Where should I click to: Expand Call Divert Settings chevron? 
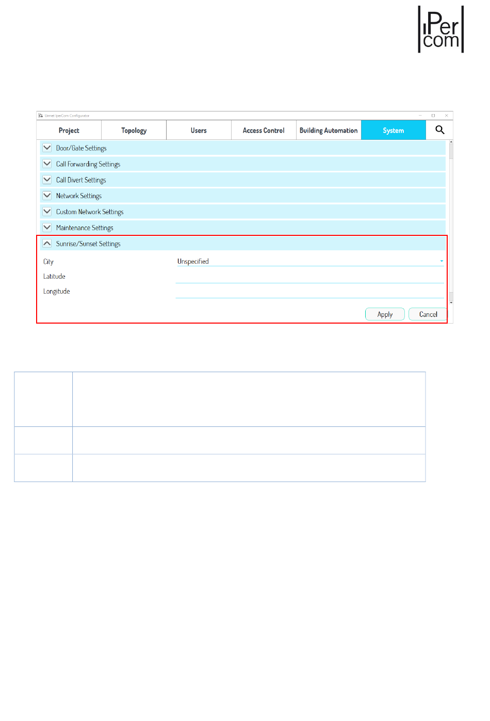[x=47, y=180]
